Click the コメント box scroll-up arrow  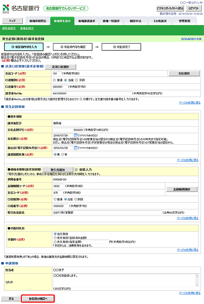[197, 276]
